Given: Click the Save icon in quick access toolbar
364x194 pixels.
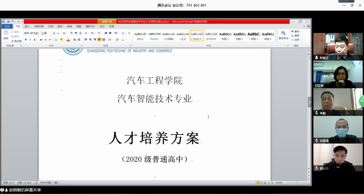Looking at the screenshot, I should [8, 21].
